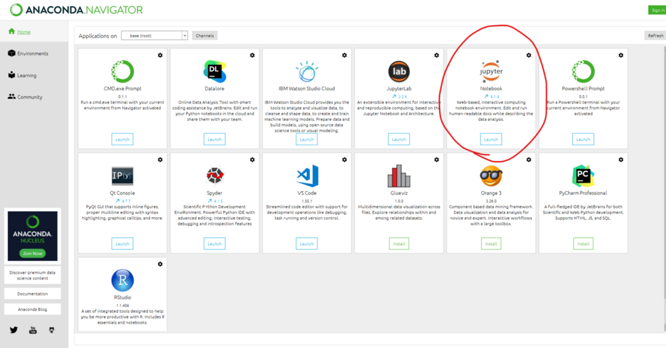Open settings gear on CMD.exe Prompt tile

tap(160, 55)
